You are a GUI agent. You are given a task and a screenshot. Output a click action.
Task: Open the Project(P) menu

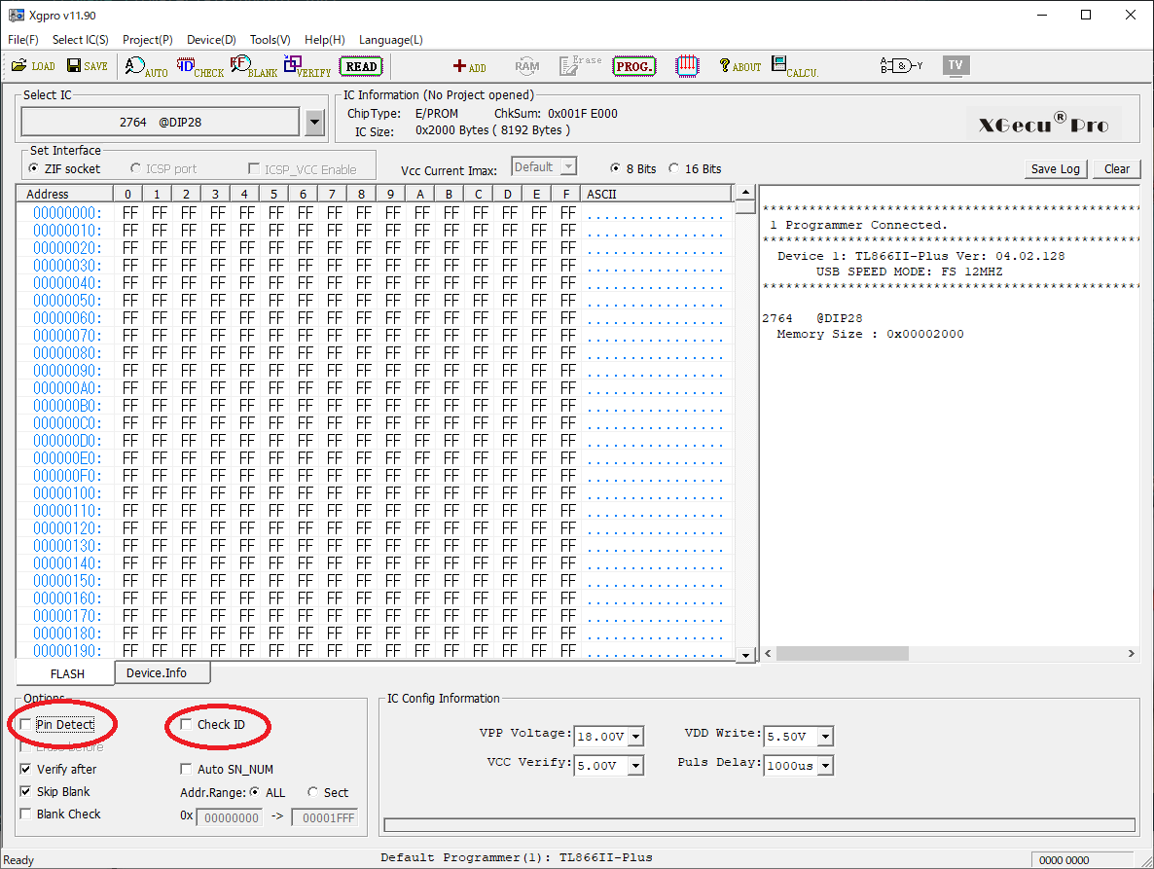click(147, 40)
